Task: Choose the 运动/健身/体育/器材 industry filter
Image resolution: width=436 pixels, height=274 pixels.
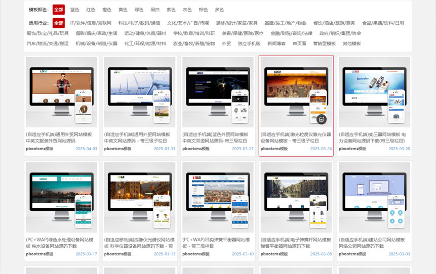Action: pyautogui.click(x=145, y=33)
